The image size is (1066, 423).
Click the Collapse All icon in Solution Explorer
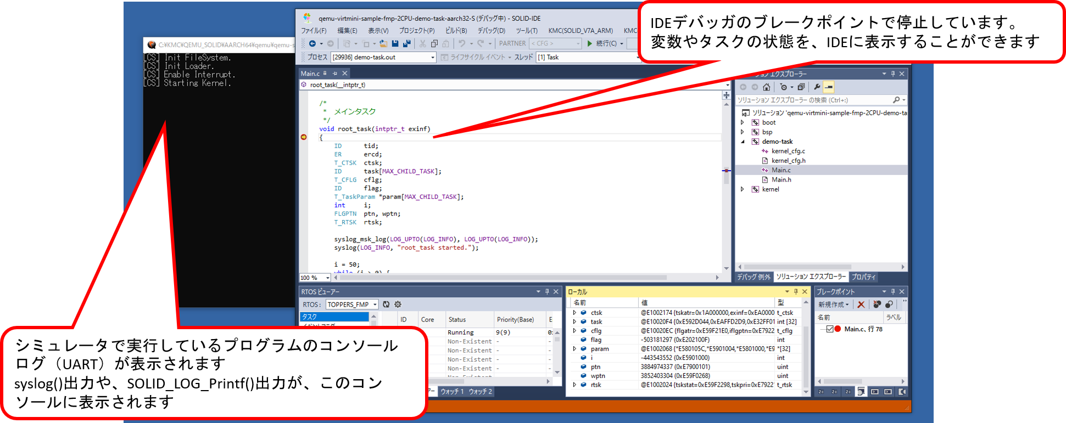(x=801, y=87)
